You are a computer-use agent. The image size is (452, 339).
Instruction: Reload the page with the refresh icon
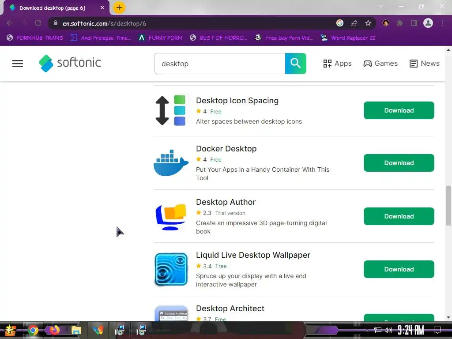[x=38, y=23]
